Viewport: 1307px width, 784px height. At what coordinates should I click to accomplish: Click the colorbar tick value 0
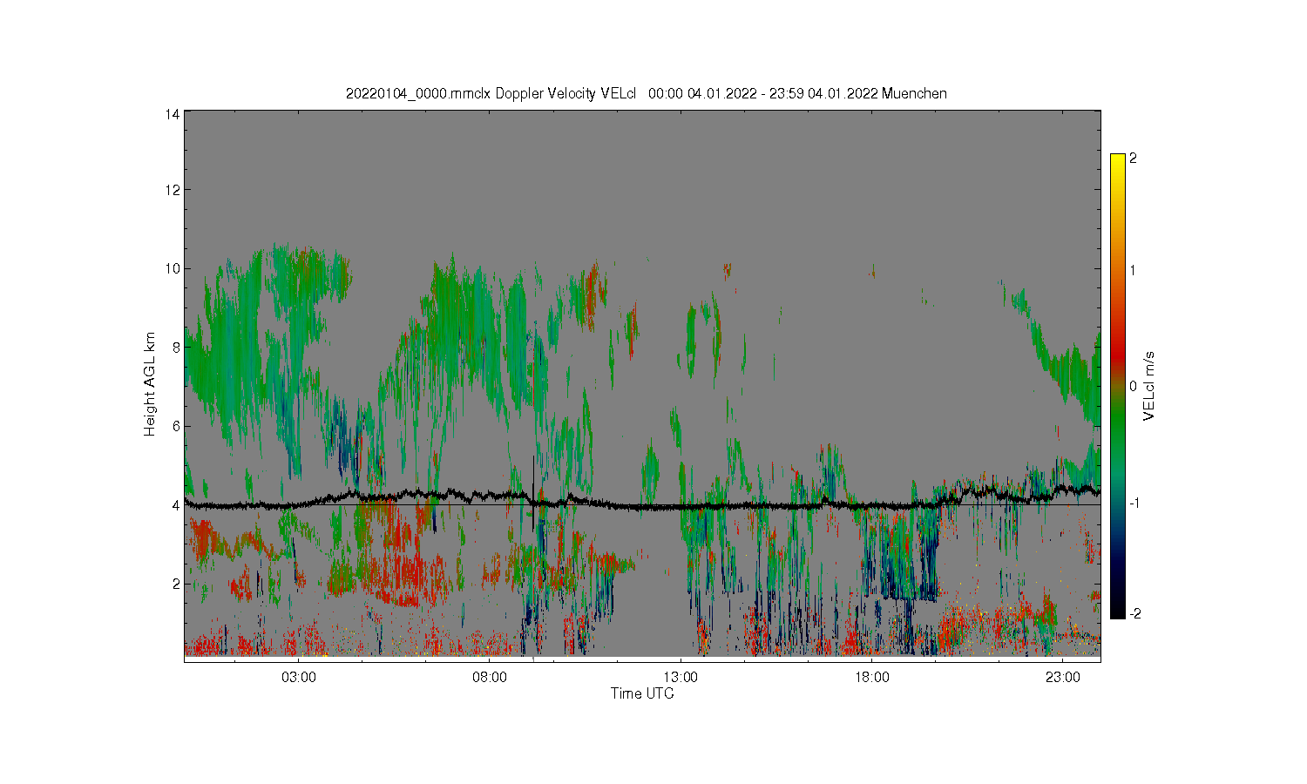tap(1133, 386)
